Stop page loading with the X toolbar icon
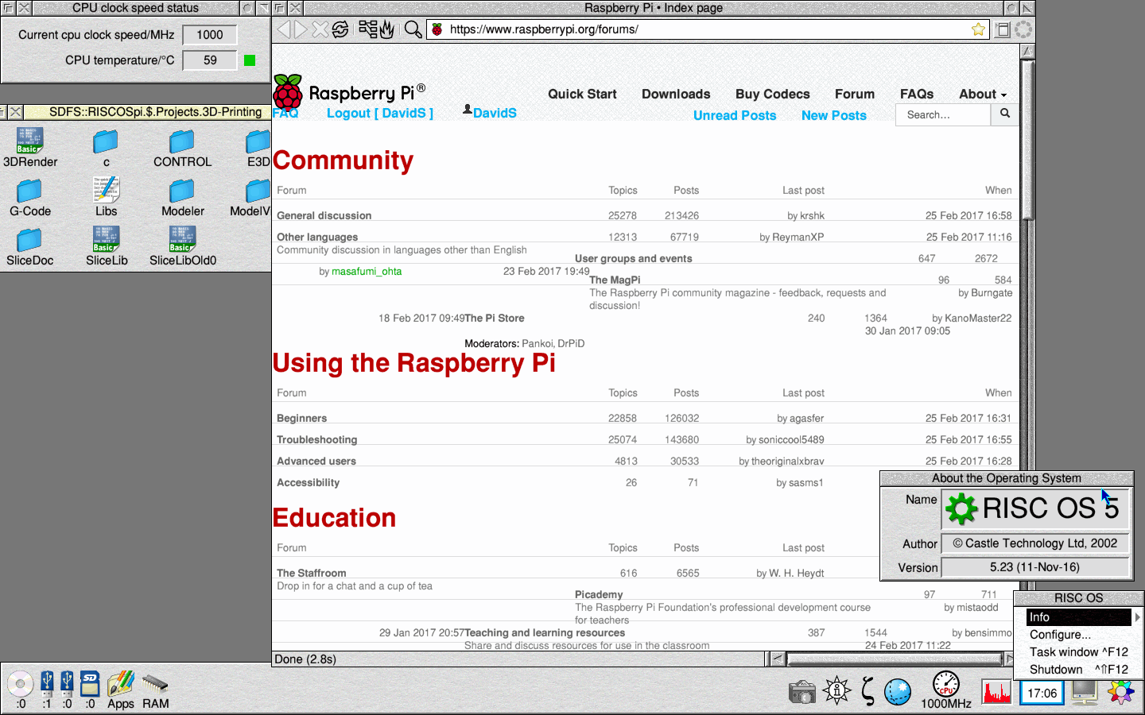Screen dimensions: 1145x715 (x=320, y=29)
